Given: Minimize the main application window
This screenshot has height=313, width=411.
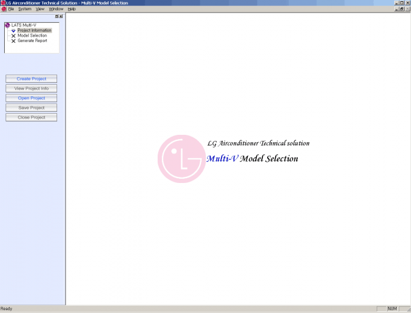Looking at the screenshot, I should pyautogui.click(x=397, y=3).
